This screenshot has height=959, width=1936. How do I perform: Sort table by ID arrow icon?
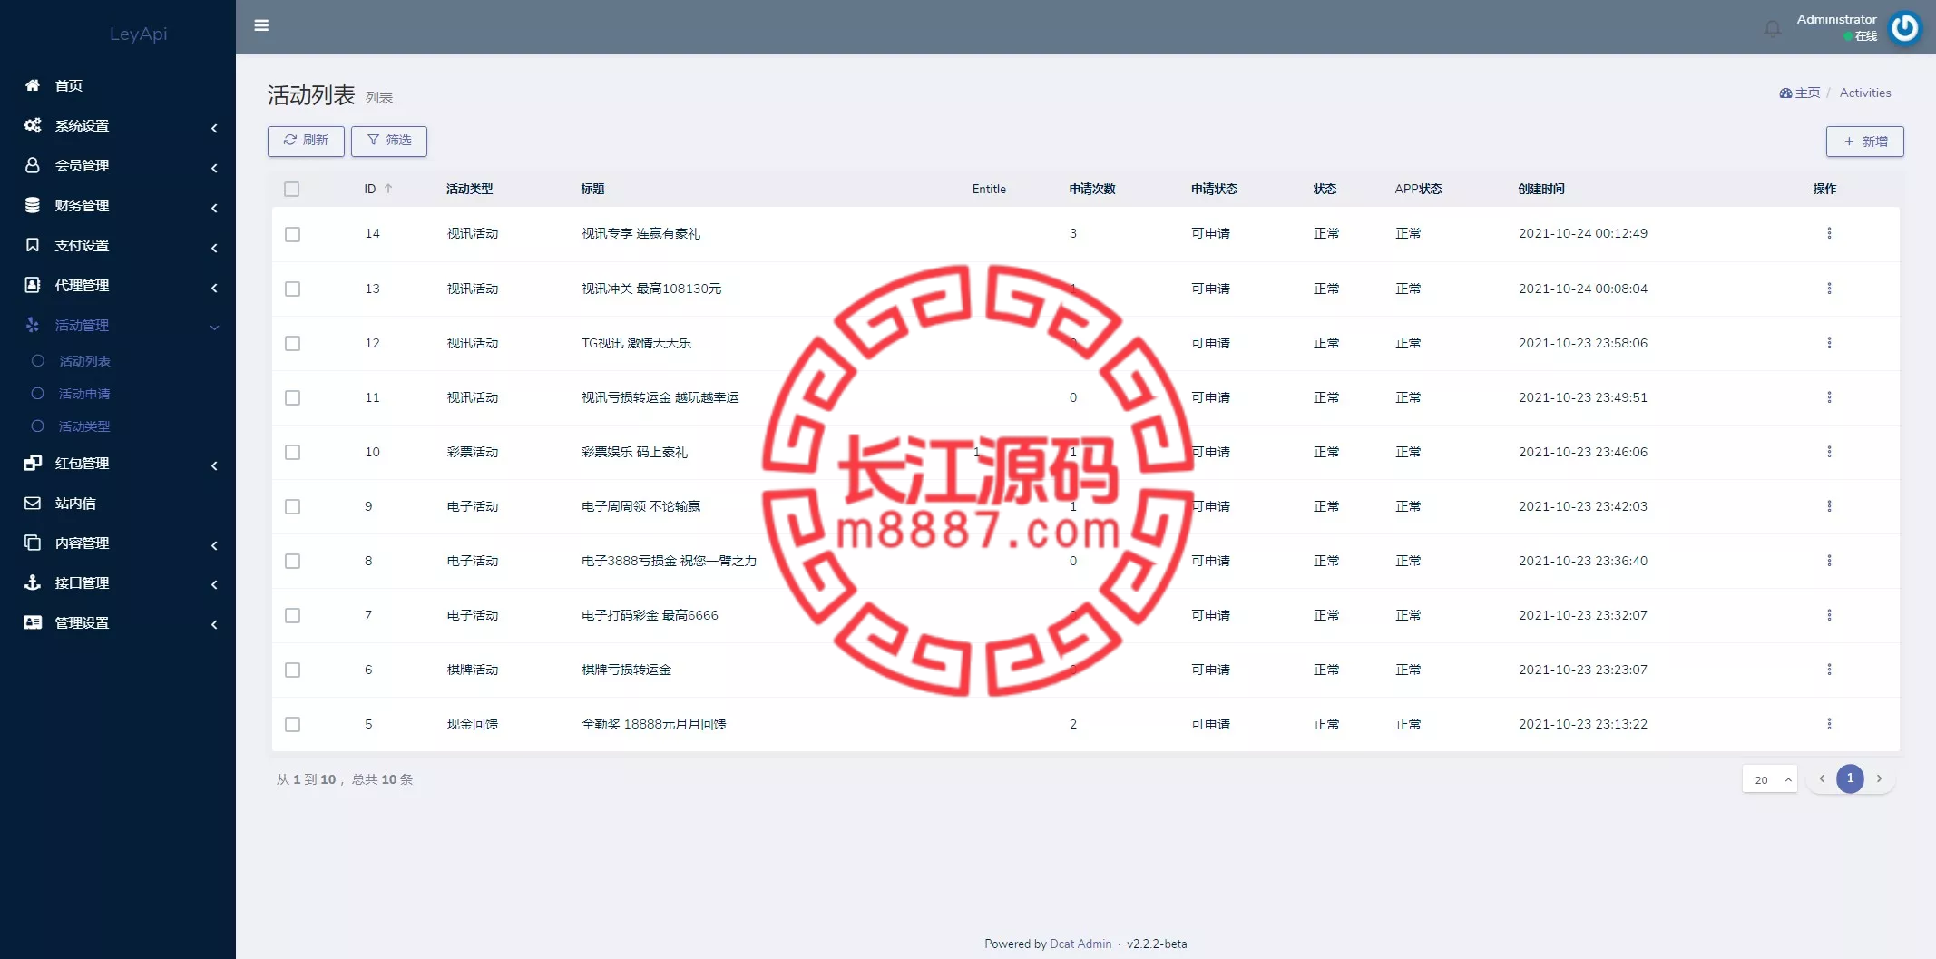(x=388, y=189)
